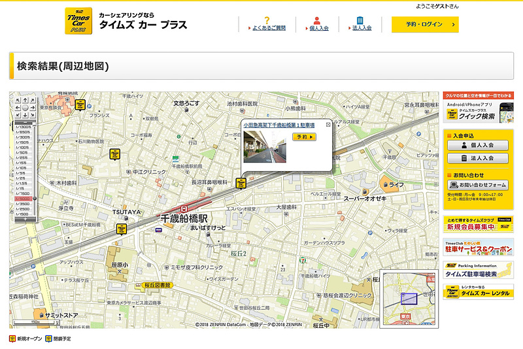Click the overview minimap
Viewport: 523px width, 349px height.
pyautogui.click(x=409, y=299)
